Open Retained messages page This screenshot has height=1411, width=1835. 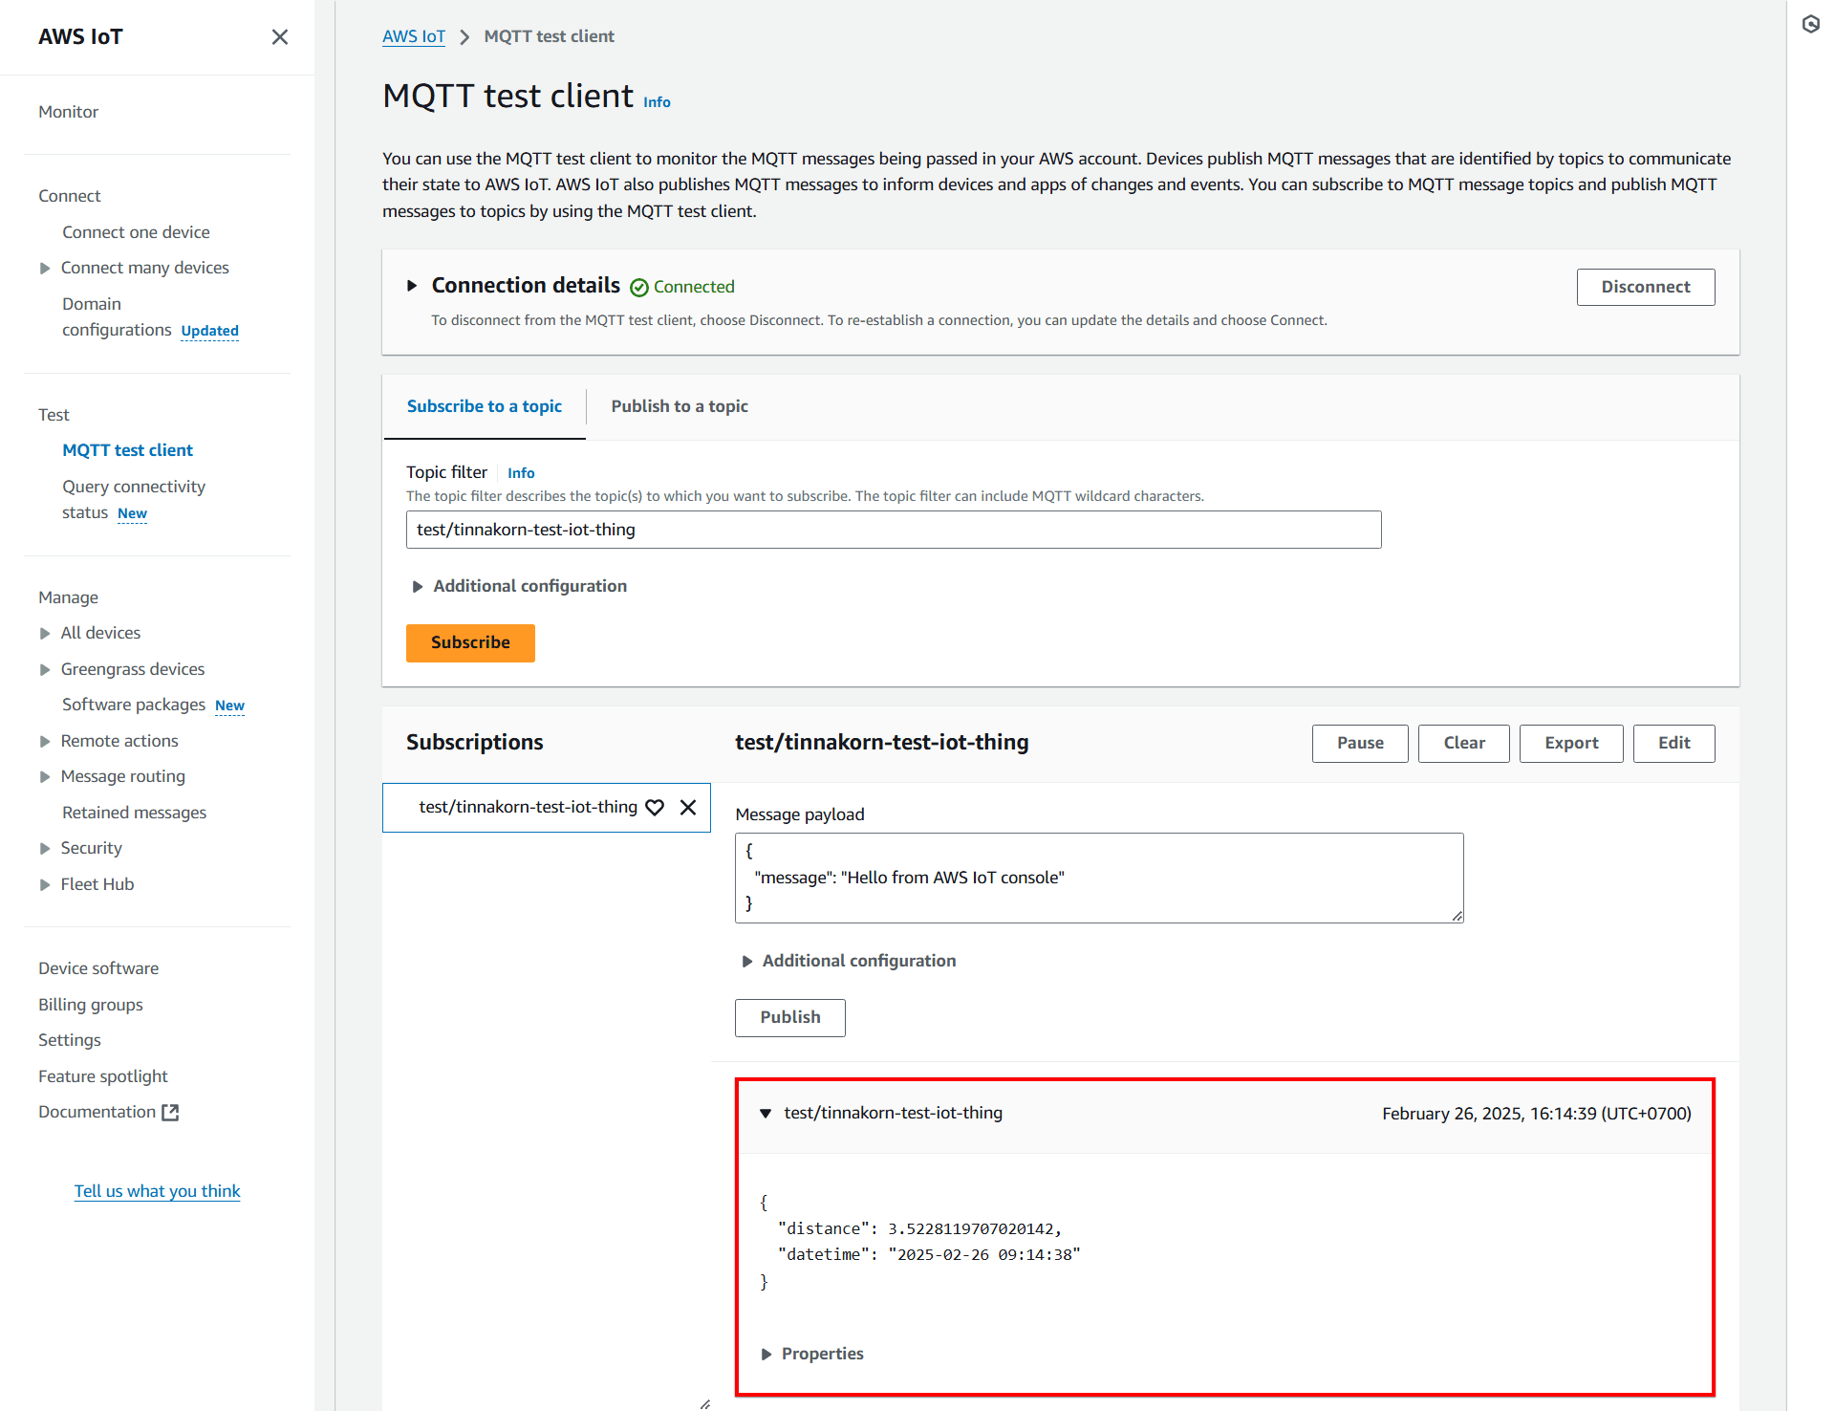coord(134,813)
